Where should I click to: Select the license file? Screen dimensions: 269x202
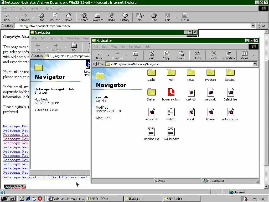(x=210, y=114)
